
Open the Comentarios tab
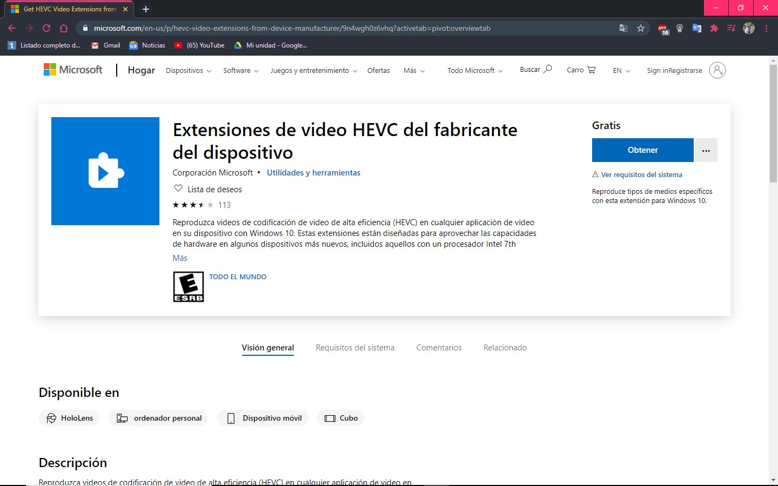[439, 347]
